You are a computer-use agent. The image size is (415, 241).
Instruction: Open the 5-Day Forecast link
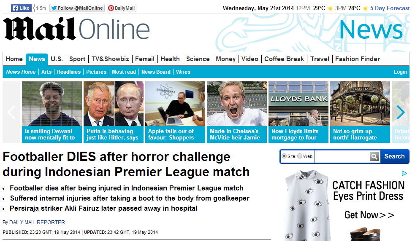point(390,8)
